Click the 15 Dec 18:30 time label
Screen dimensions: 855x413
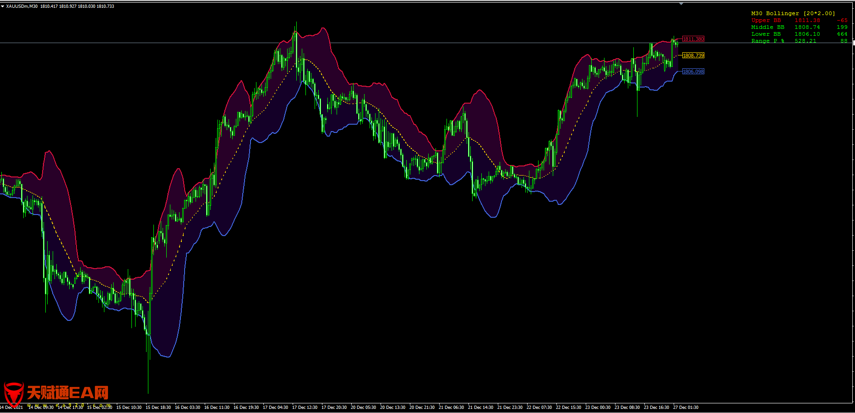coord(158,407)
